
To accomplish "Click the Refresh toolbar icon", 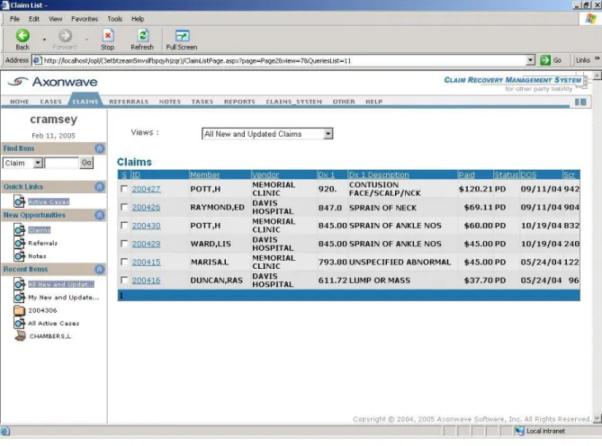I will coord(143,36).
